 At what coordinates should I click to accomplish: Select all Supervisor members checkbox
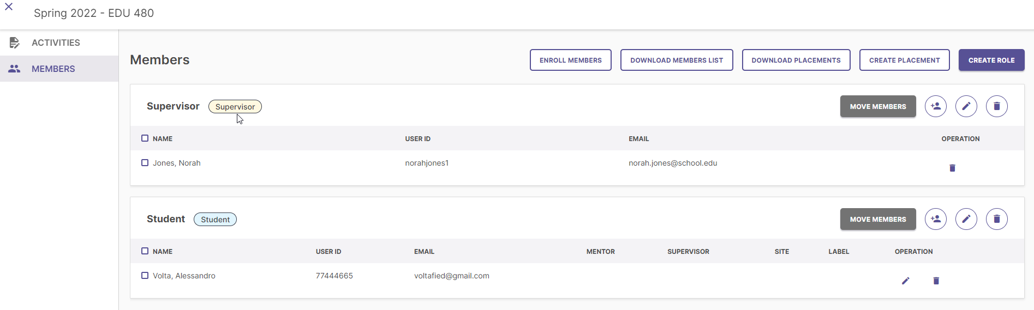(x=145, y=138)
